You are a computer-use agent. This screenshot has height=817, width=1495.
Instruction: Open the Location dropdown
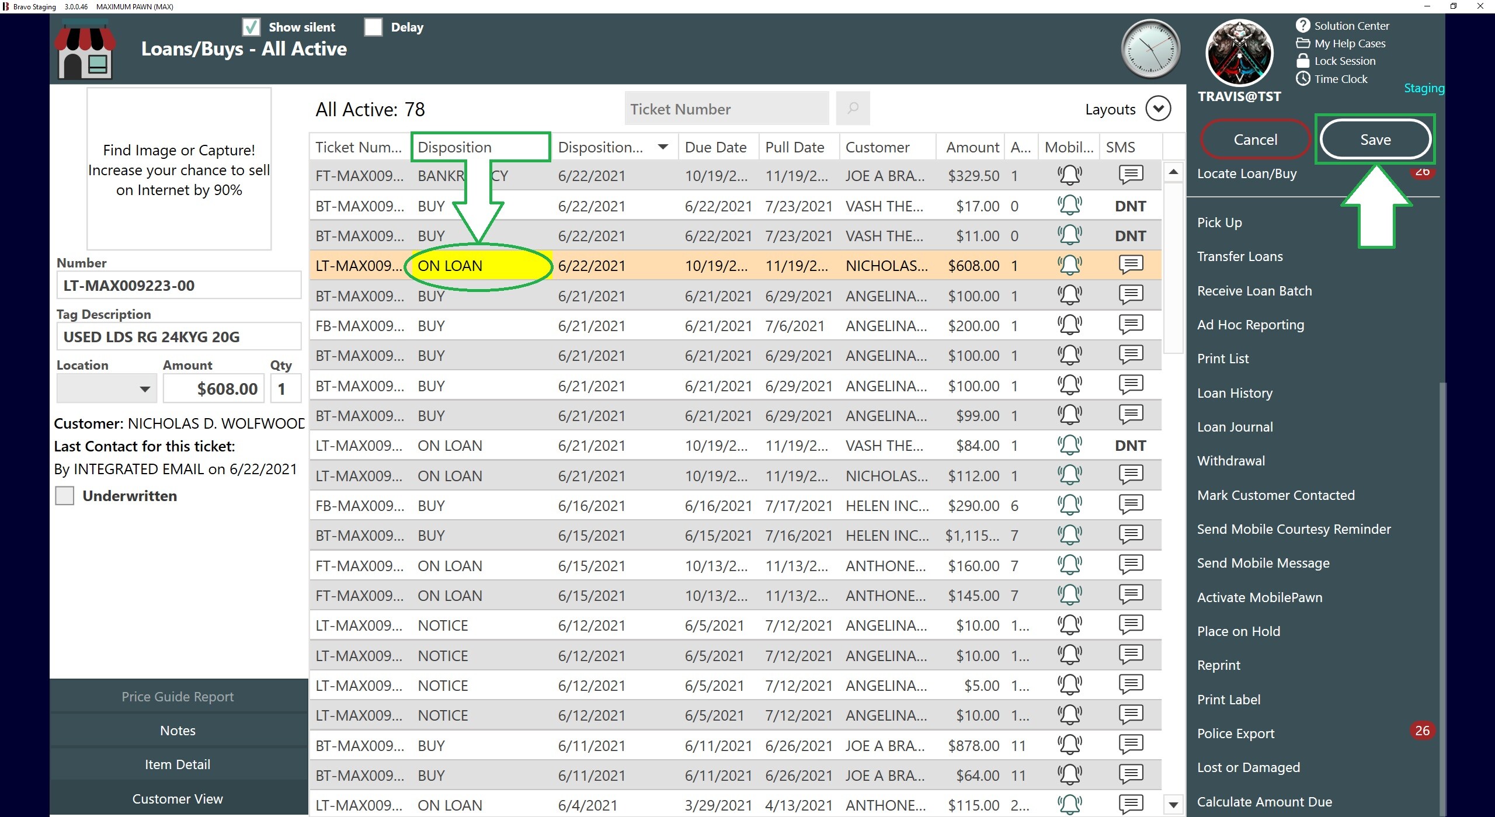click(x=107, y=388)
